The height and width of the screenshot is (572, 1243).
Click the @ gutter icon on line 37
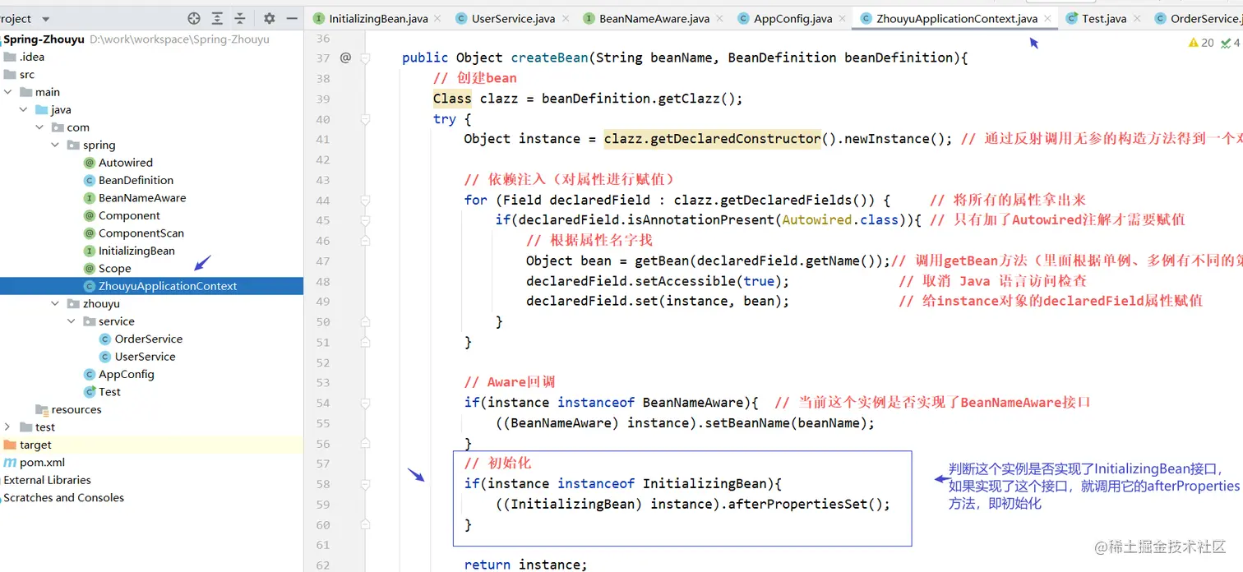[x=345, y=58]
